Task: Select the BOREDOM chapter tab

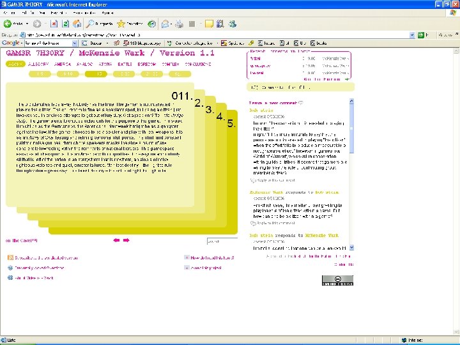Action: coord(147,64)
